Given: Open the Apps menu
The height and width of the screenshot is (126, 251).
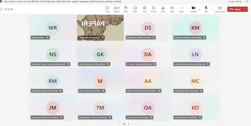Looking at the screenshot, I should [172, 9].
